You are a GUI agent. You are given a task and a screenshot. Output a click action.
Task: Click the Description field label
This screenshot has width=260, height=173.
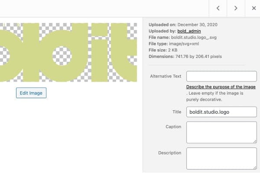tap(169, 153)
